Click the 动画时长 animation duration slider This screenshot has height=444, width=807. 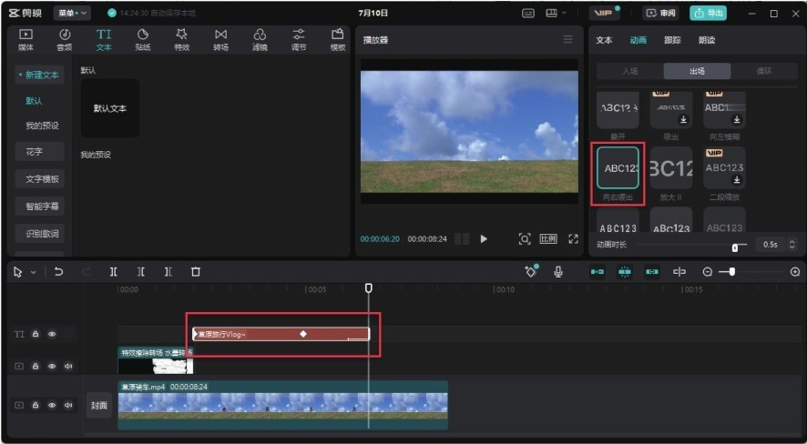point(691,245)
